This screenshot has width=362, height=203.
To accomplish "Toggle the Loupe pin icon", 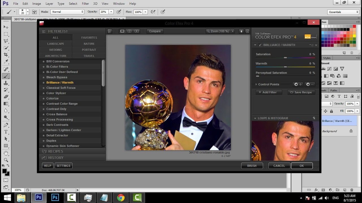I will tap(314, 118).
